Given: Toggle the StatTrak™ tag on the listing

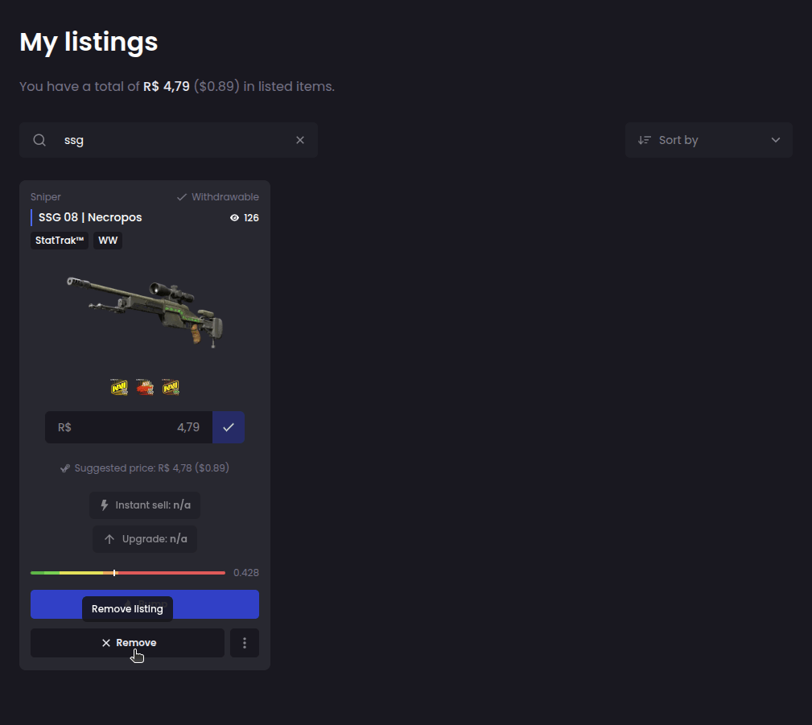Looking at the screenshot, I should (x=59, y=240).
